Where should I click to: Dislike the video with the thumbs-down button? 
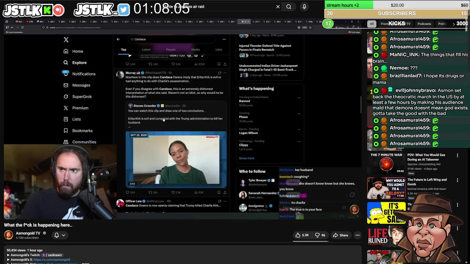click(321, 235)
